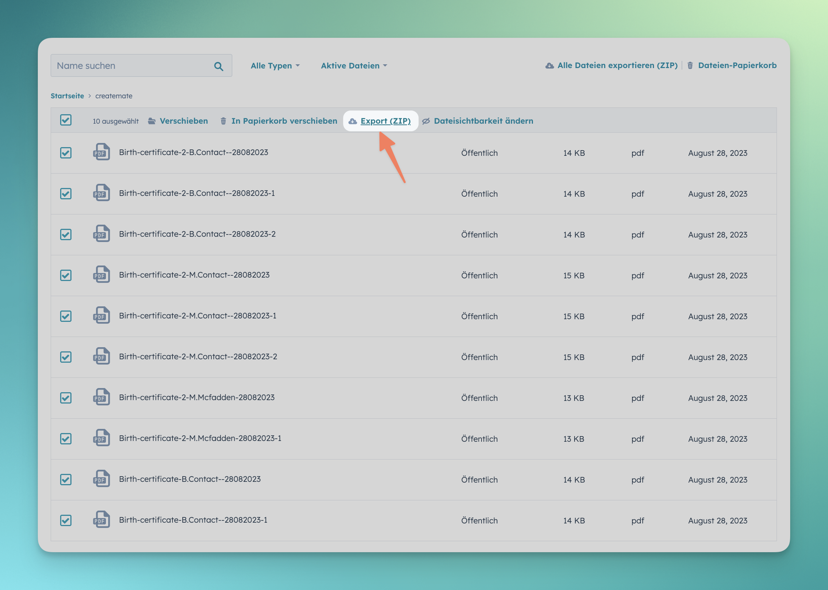Select the PDF thumbnail of Birth-certificate-2-M.Contact--28082023-2
The width and height of the screenshot is (828, 590).
(101, 356)
